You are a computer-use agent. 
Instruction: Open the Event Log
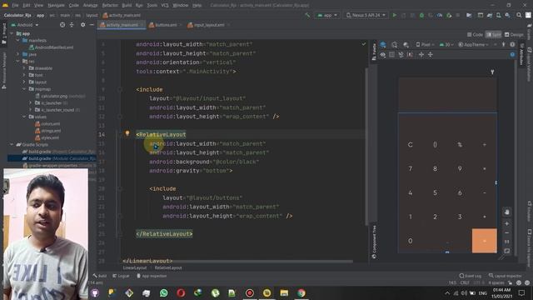coord(471,276)
